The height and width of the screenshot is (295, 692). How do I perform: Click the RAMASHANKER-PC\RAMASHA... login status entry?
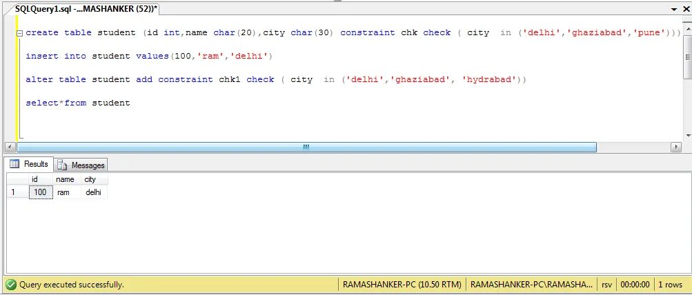pos(531,285)
